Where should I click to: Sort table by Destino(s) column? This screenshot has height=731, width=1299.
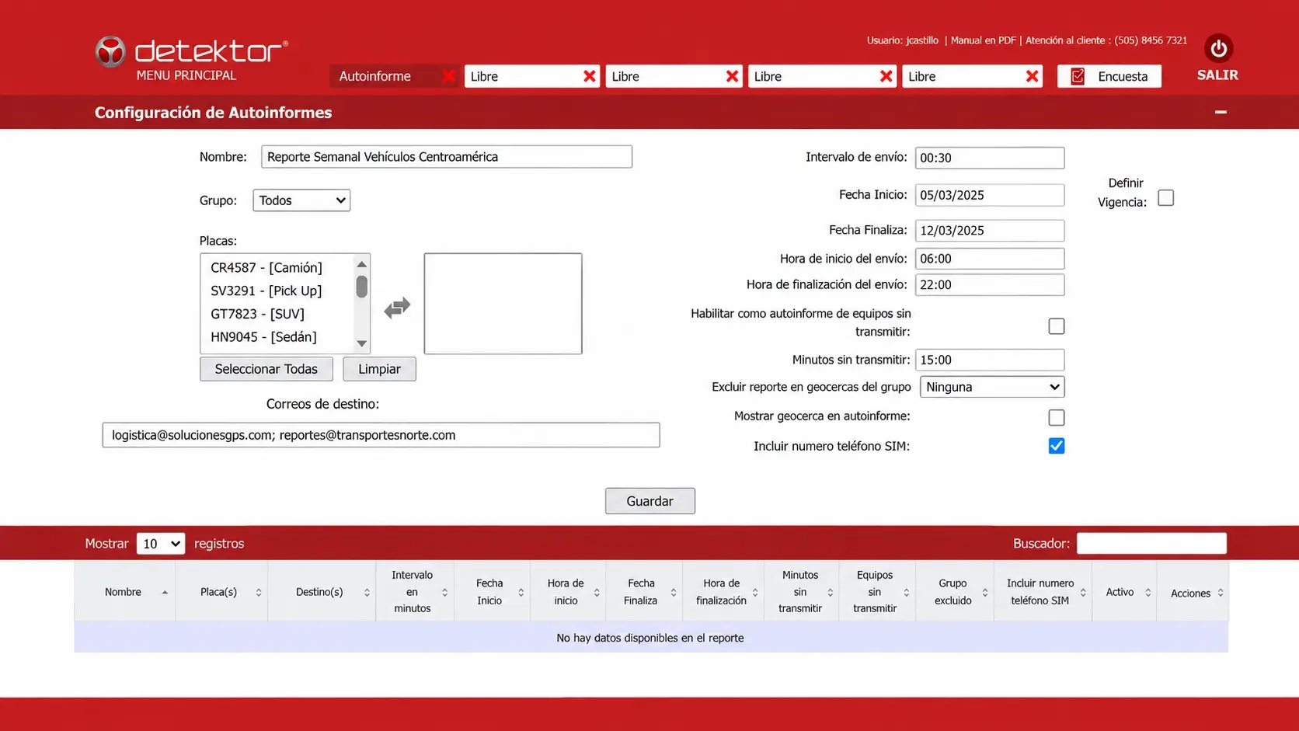pyautogui.click(x=322, y=592)
